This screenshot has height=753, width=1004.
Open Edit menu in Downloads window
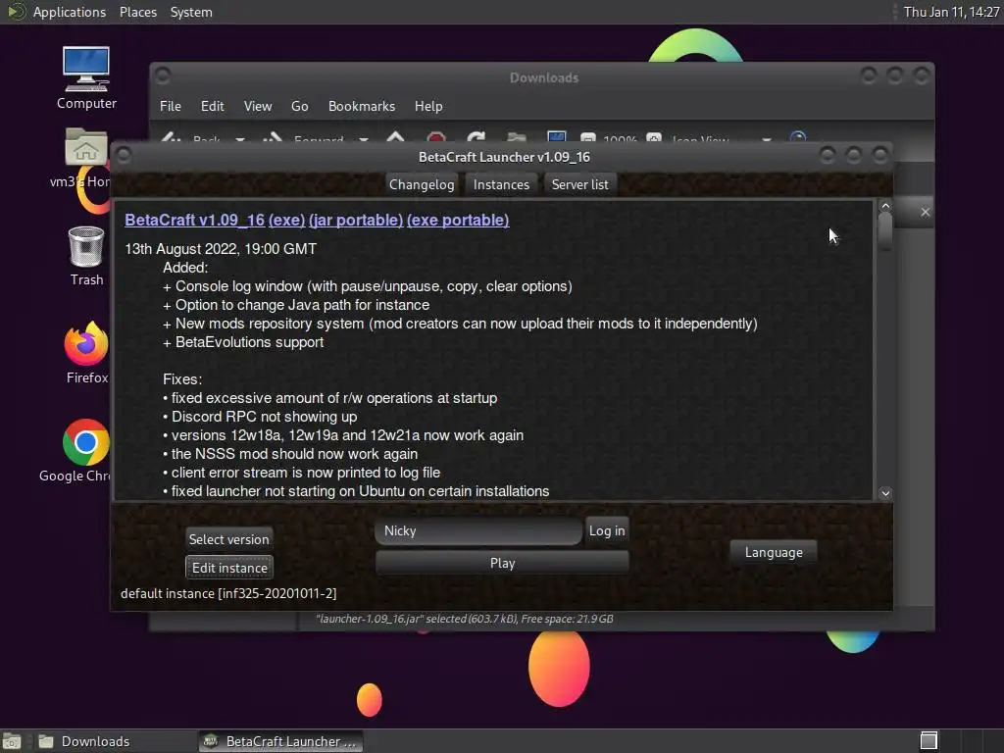click(212, 106)
